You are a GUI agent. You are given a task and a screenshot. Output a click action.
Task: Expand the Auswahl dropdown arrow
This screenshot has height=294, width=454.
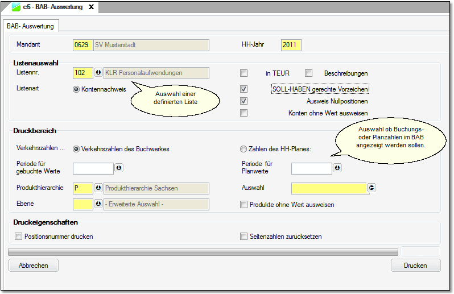pyautogui.click(x=372, y=188)
